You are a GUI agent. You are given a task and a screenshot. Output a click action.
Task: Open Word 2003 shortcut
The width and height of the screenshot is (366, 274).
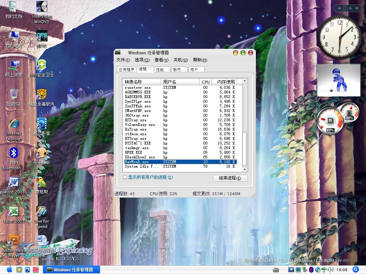pos(14,186)
